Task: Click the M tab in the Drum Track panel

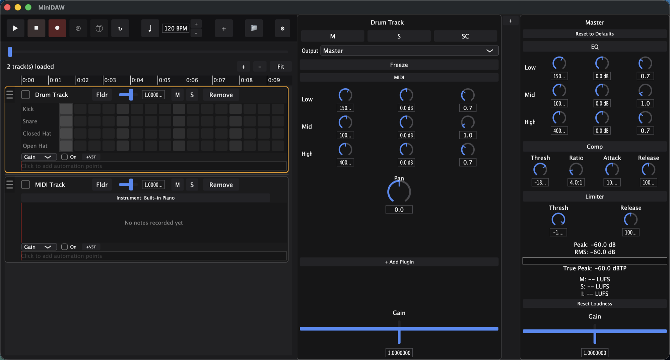Action: click(x=333, y=36)
